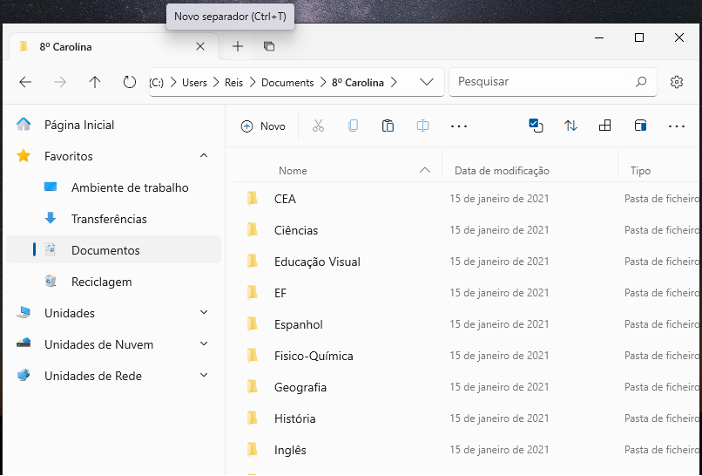Select the Ciências folder
The height and width of the screenshot is (476, 702).
467,230
